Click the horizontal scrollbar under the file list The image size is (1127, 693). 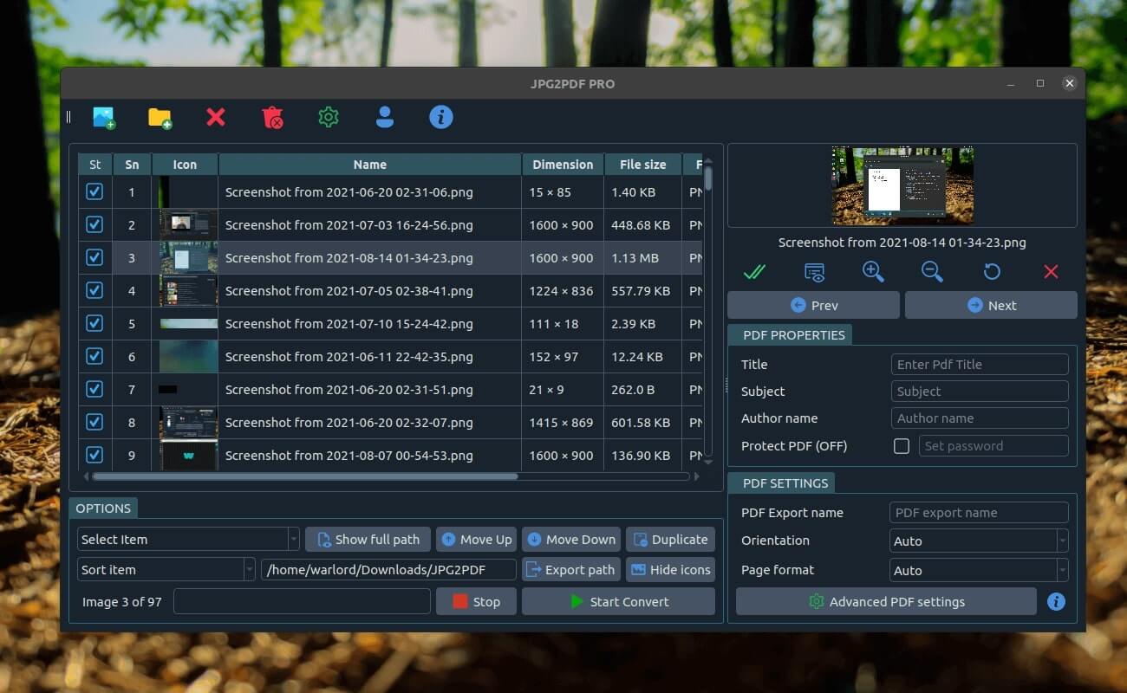[x=304, y=476]
